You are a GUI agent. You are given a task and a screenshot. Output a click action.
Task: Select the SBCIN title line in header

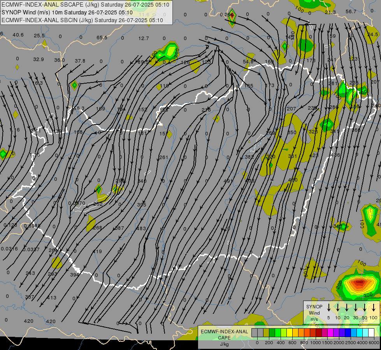pos(82,20)
